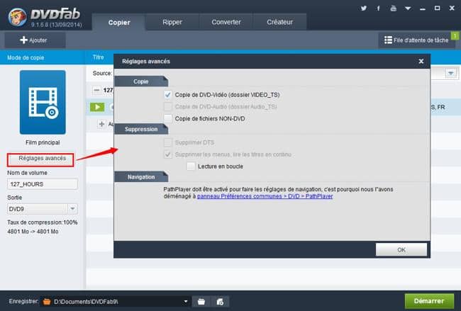This screenshot has width=461, height=311.
Task: Click Taux de compression:100% text
Action: (43, 222)
